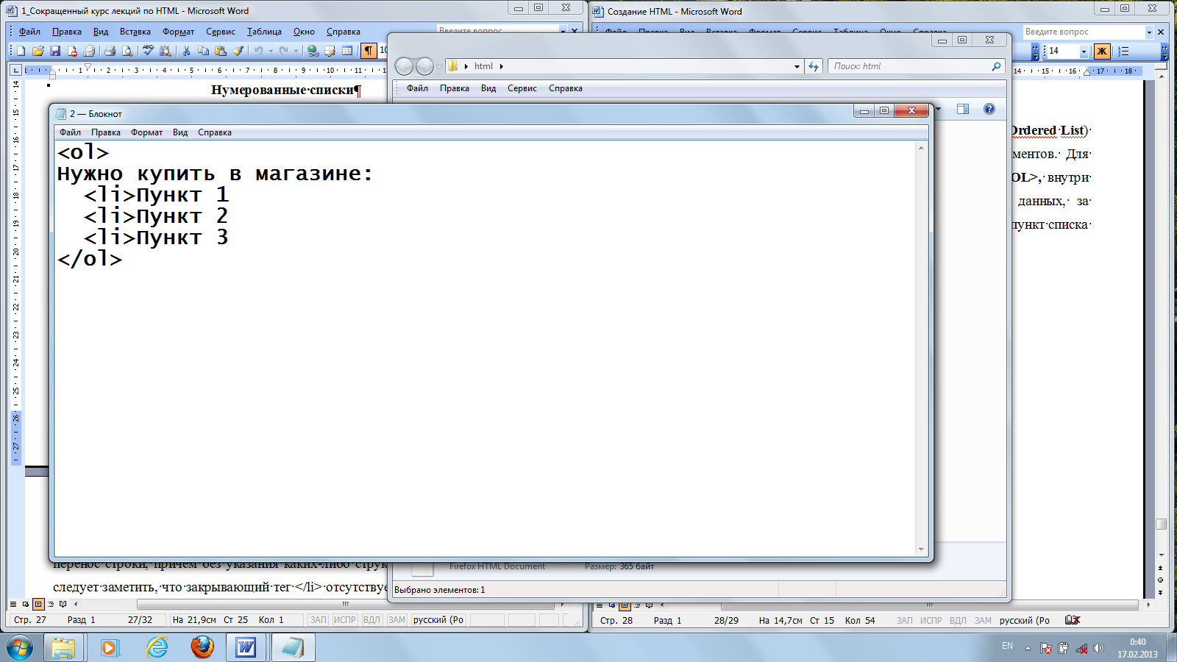Open Notepad Формат menu
Screen dimensions: 1177x662
click(x=147, y=132)
